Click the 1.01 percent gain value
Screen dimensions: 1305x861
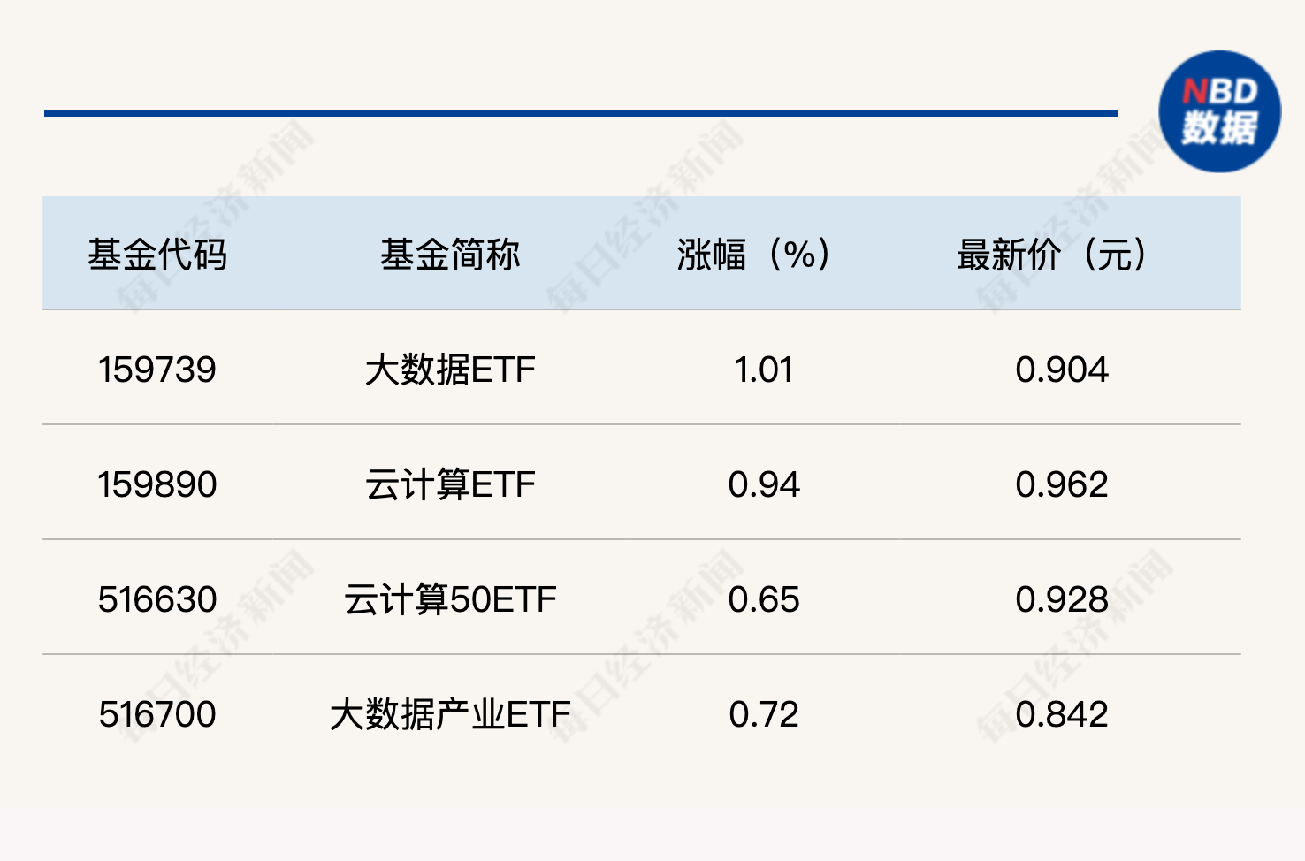click(764, 370)
